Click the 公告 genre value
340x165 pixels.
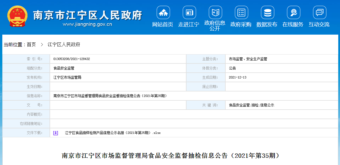232,68
